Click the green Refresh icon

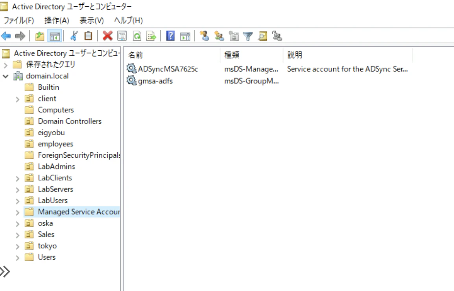tap(137, 36)
